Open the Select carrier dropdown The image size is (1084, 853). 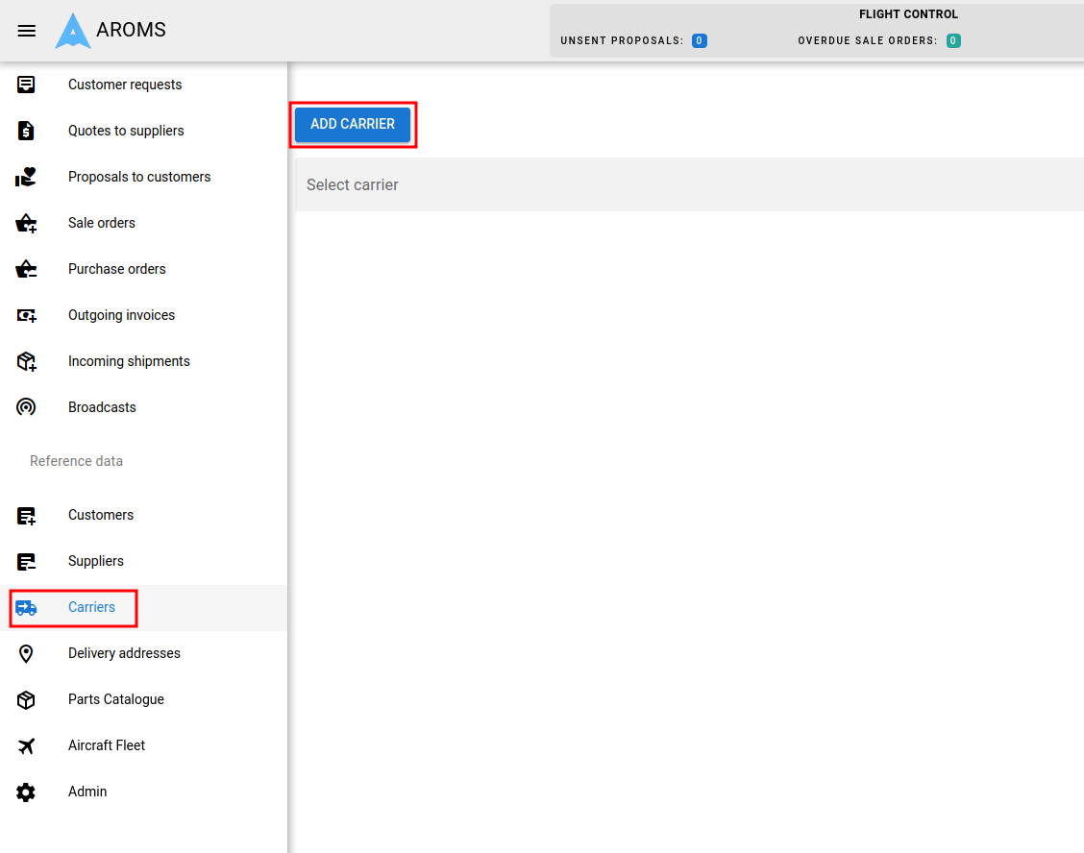[688, 184]
